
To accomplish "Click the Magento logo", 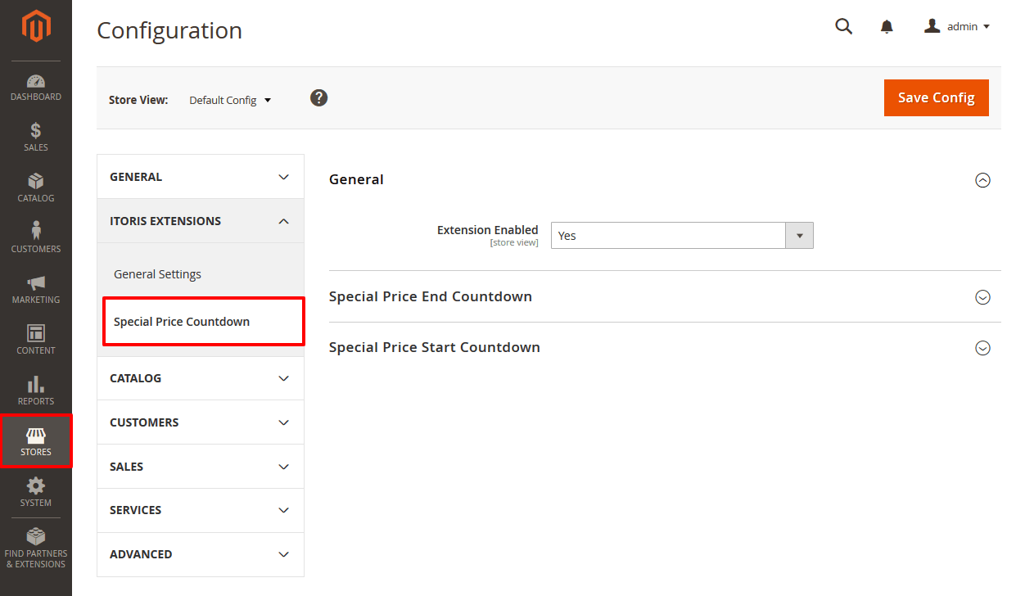I will pyautogui.click(x=35, y=26).
